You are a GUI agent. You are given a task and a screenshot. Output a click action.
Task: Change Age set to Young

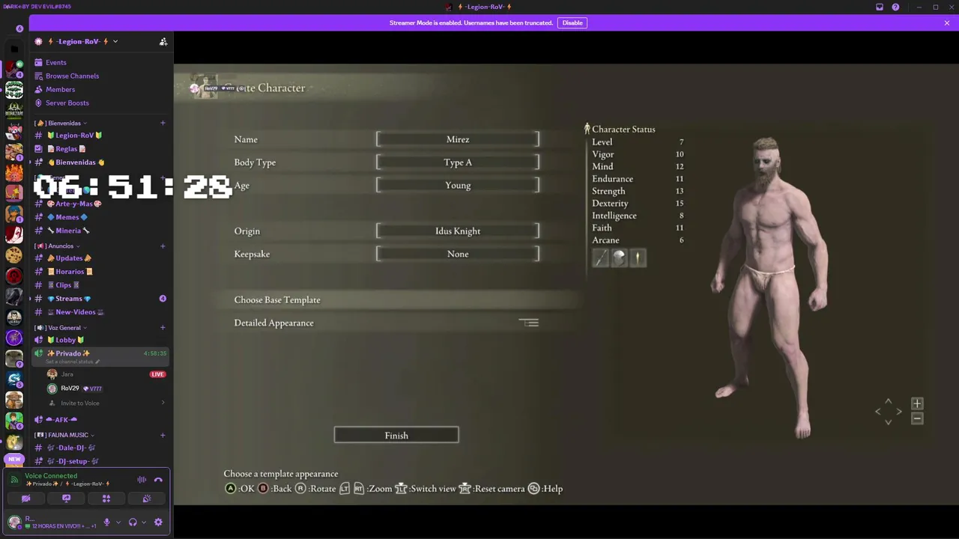458,186
